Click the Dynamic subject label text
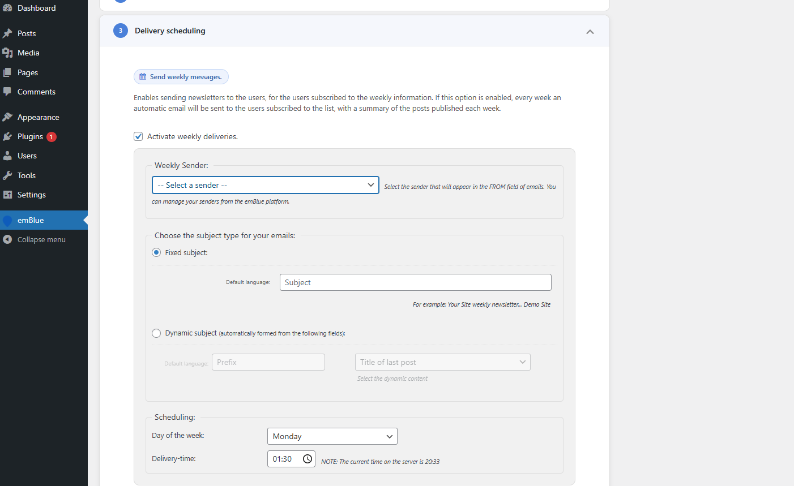The height and width of the screenshot is (486, 794). (255, 333)
